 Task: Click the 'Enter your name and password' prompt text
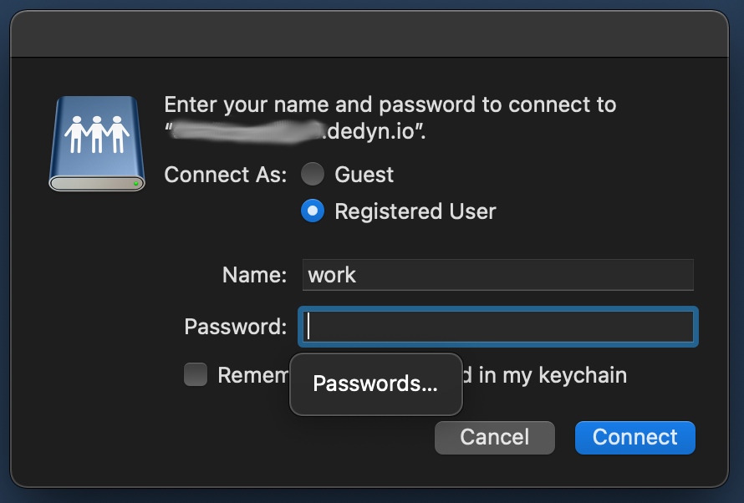click(390, 104)
